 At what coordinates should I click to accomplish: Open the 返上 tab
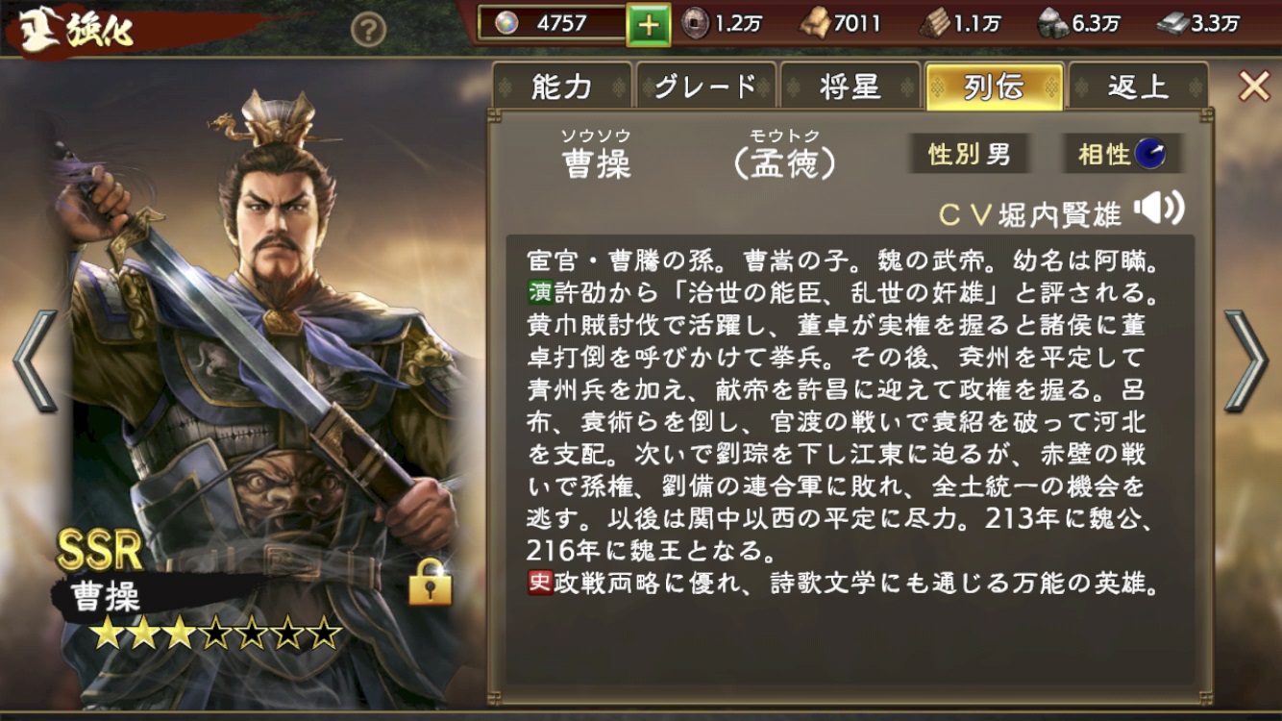tap(1138, 87)
